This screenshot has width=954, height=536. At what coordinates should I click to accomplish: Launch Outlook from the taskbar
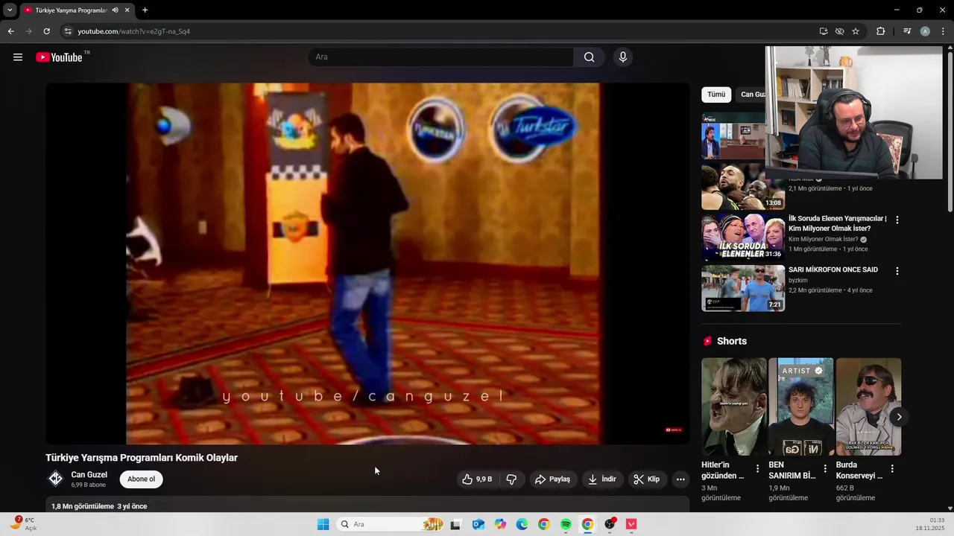click(x=478, y=524)
